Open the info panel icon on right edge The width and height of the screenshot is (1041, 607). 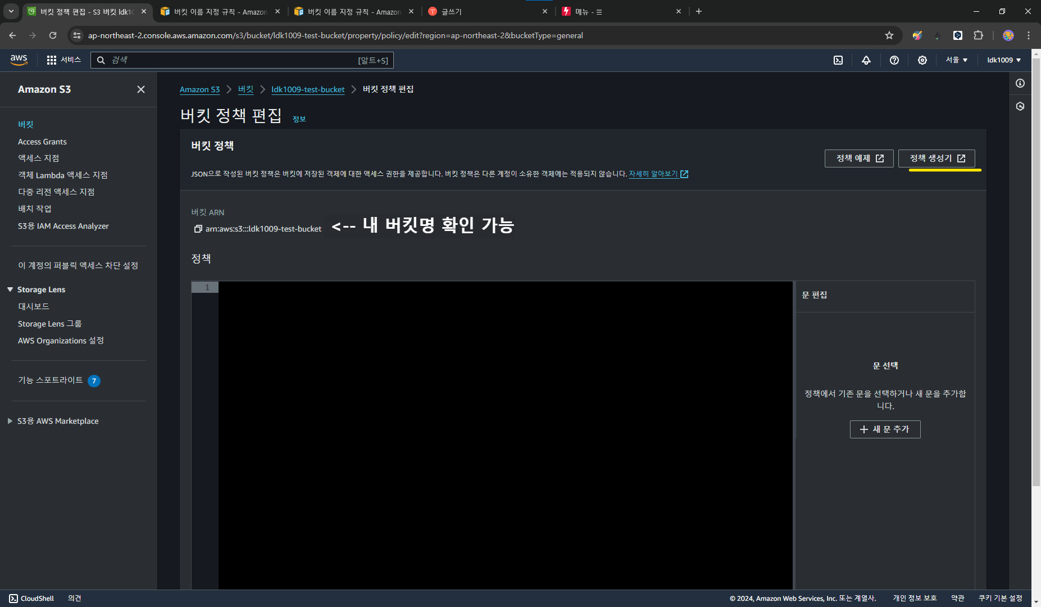coord(1020,83)
